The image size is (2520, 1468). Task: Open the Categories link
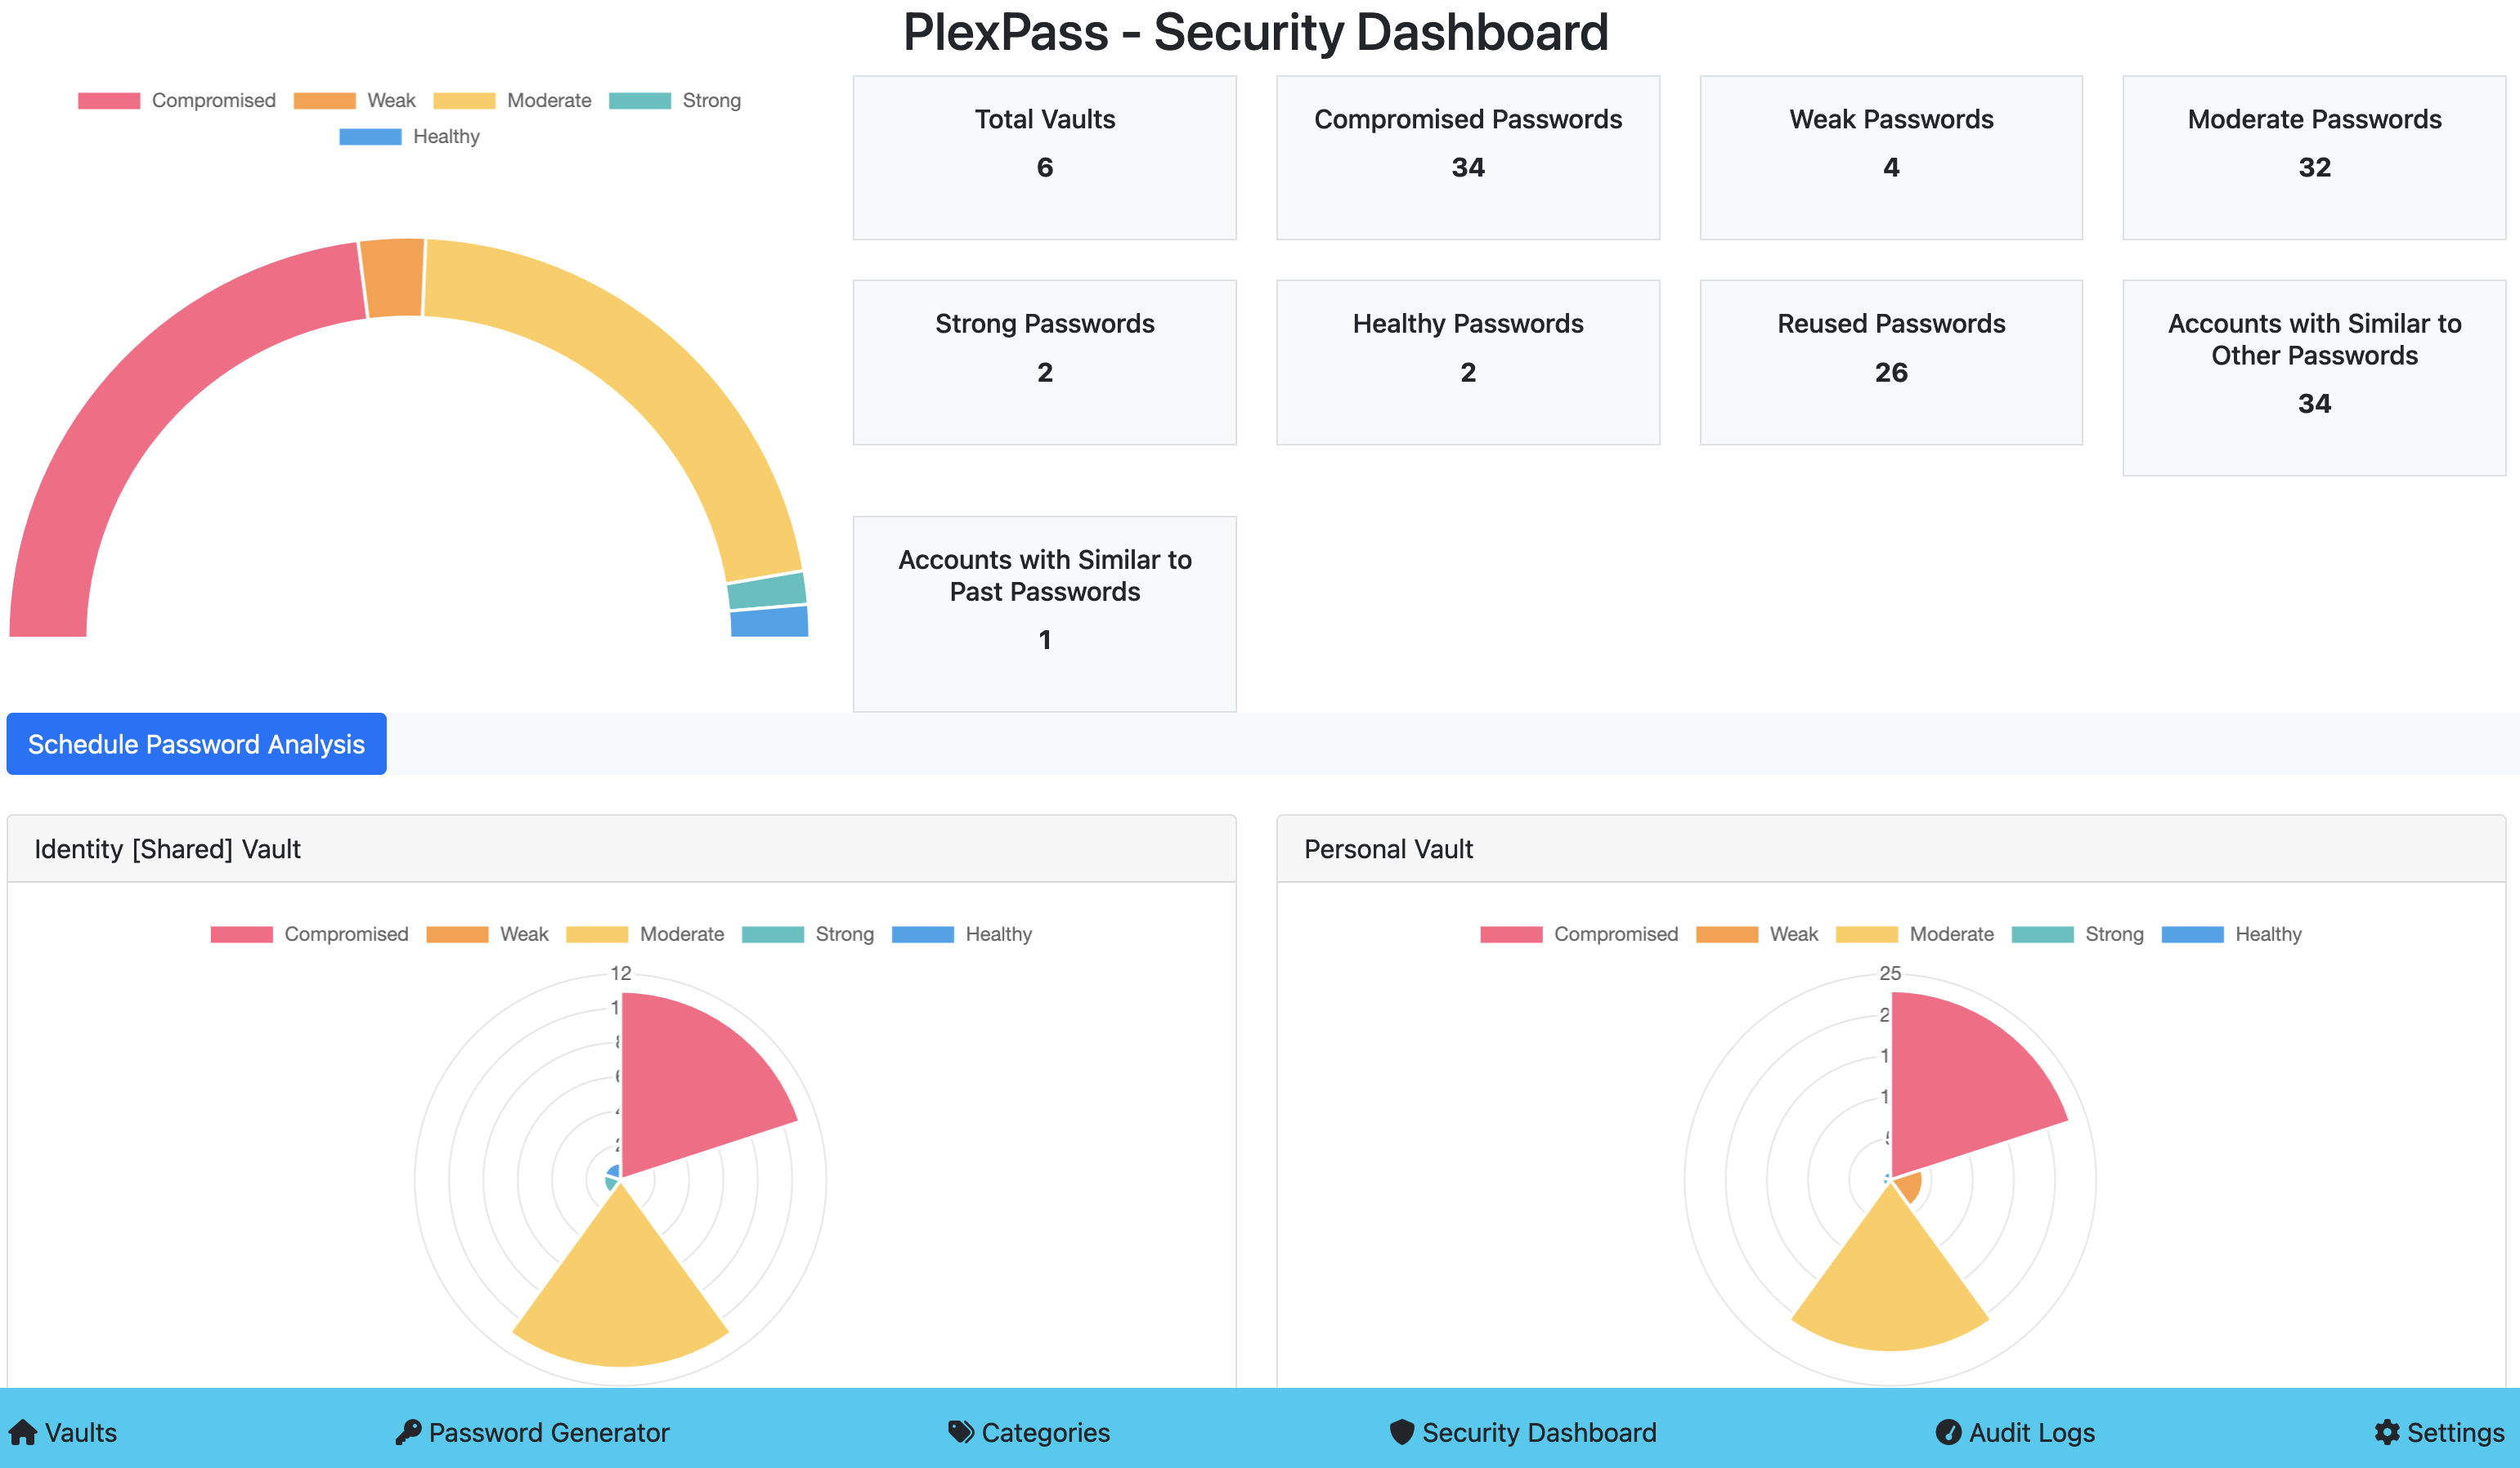1045,1432
